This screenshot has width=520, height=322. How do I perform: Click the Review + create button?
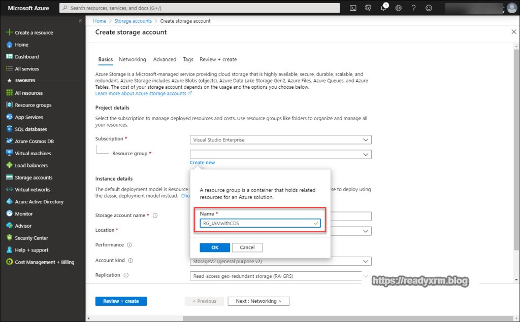pyautogui.click(x=121, y=301)
